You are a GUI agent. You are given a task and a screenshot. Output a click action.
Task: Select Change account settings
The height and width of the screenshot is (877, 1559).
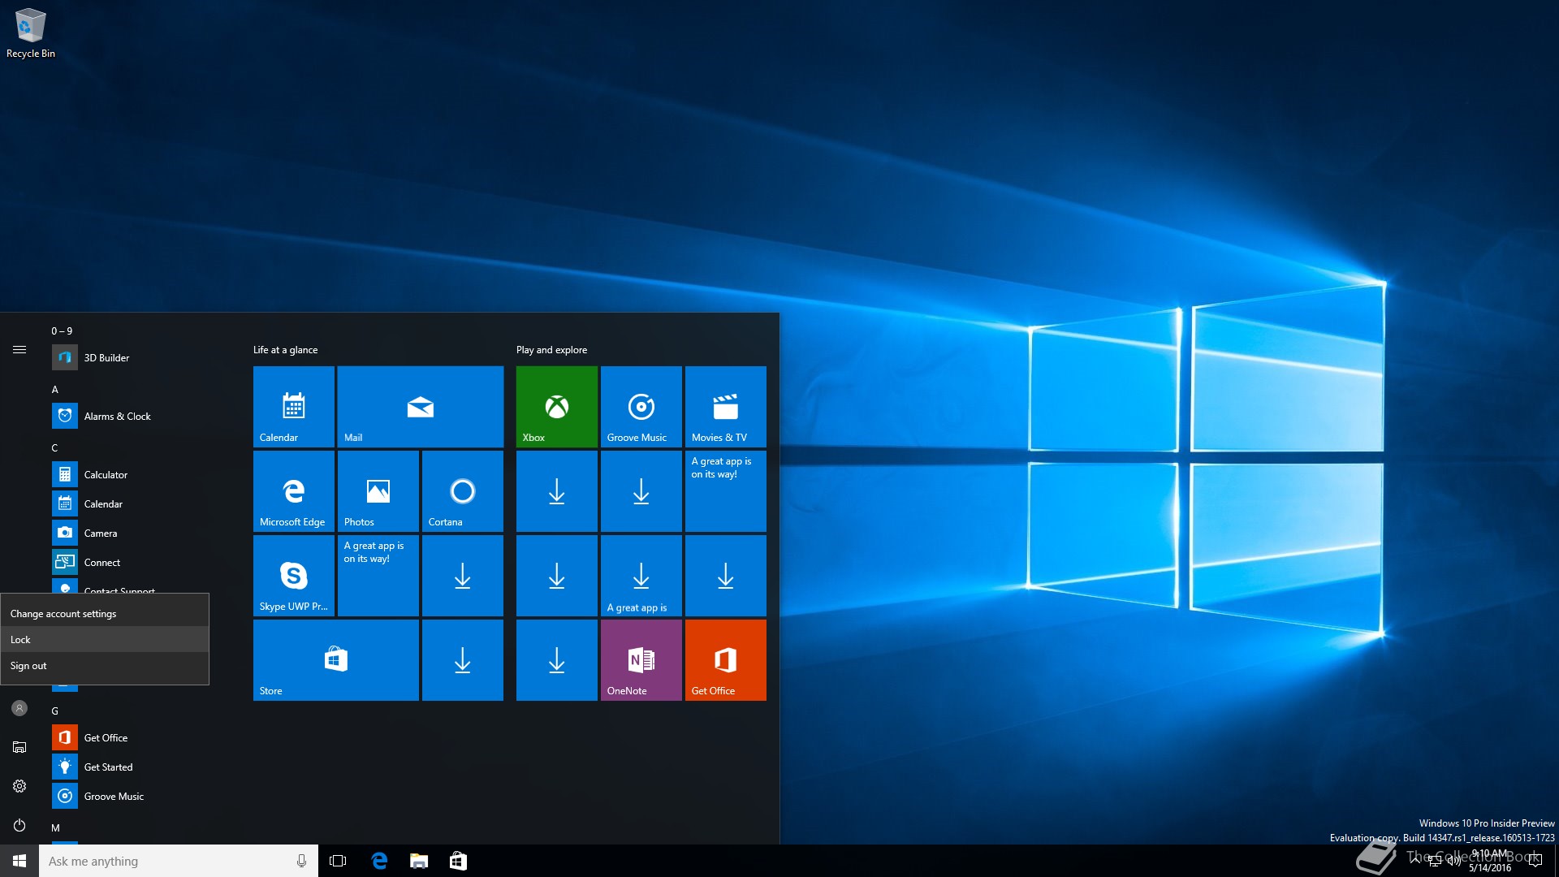(105, 614)
